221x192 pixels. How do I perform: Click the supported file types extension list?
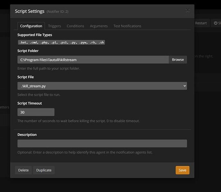point(61,42)
